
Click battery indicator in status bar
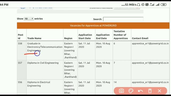click(x=164, y=5)
